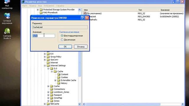The height and width of the screenshot is (106, 189).
Task: Expand the Lockdown_Zones tree node
Action: click(x=48, y=92)
